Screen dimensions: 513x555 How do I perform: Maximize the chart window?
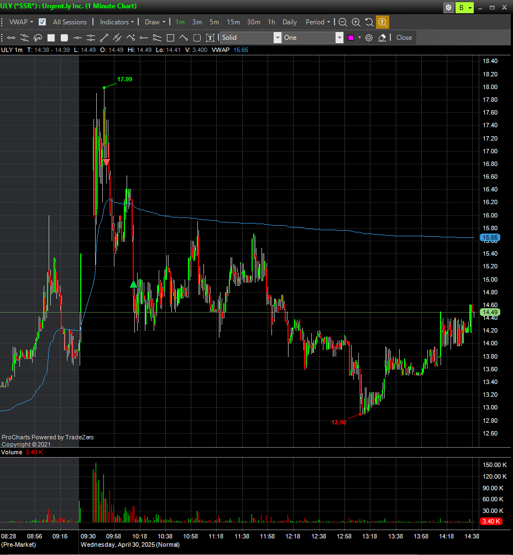point(492,7)
